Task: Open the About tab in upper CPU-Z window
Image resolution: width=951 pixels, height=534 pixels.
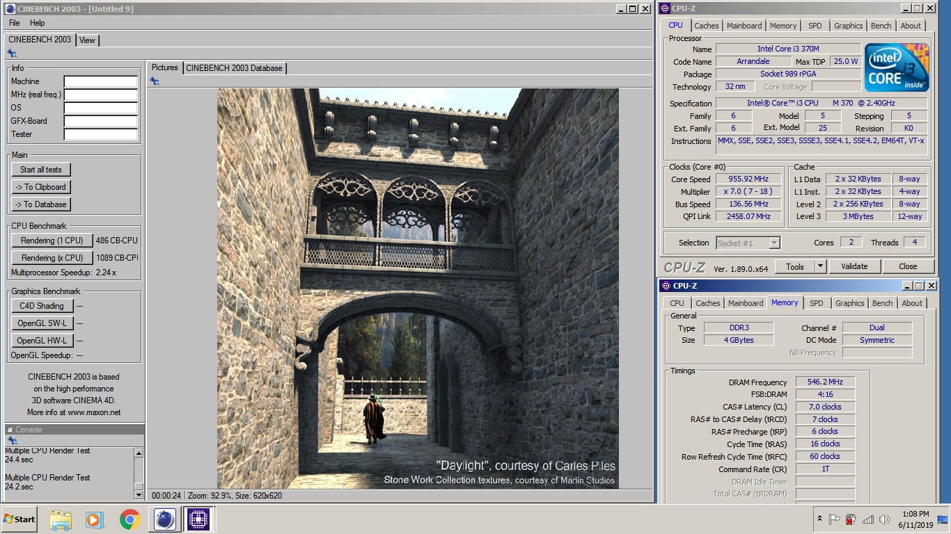Action: pyautogui.click(x=911, y=26)
